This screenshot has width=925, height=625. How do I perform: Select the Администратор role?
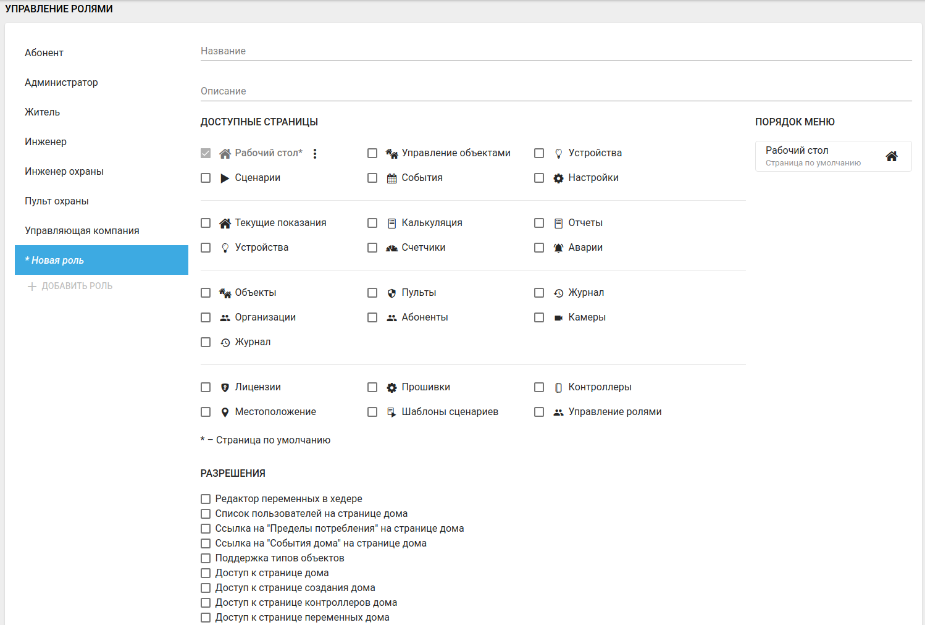(61, 82)
